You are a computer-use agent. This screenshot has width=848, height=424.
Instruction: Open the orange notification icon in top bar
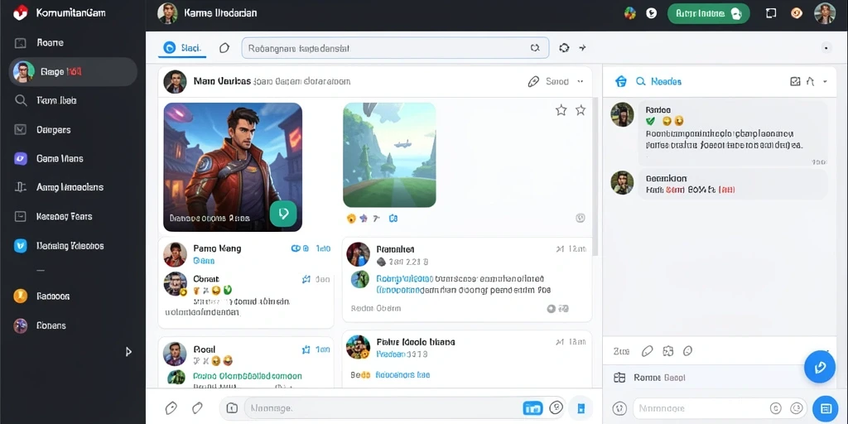tap(796, 13)
